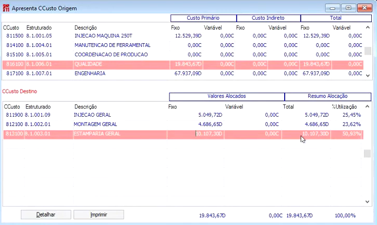Minimize the Apresenta CCusto Origem window
Viewport: 377px width, 225px height.
[x=333, y=8]
